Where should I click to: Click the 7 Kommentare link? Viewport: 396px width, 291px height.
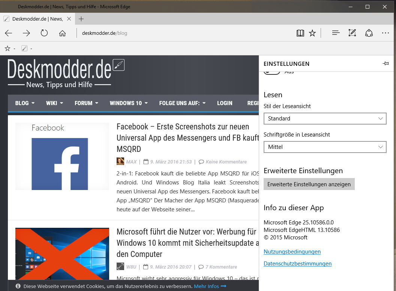click(x=221, y=267)
